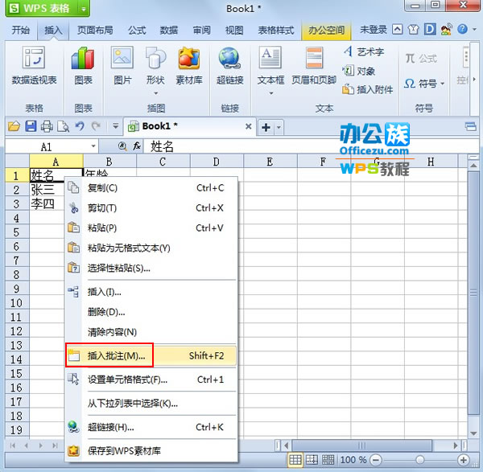Open the 数据 ribbon tab
The image size is (483, 472).
click(169, 30)
